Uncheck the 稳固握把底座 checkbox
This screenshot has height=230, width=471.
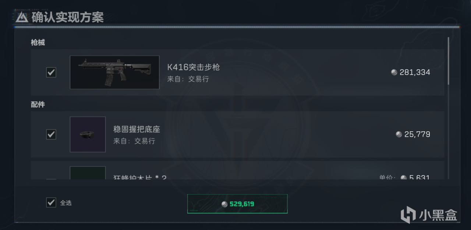[x=51, y=134]
